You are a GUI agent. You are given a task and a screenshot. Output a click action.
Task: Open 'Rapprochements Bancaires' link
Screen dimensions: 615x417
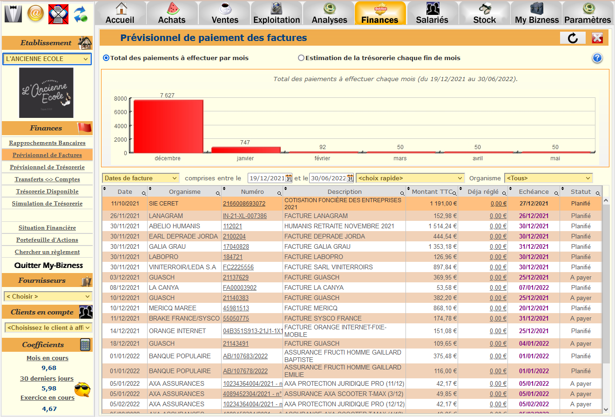[x=47, y=143]
